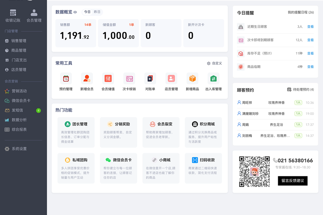Switch data overview to 昨日
Screen dimensions: 323x215
click(97, 12)
